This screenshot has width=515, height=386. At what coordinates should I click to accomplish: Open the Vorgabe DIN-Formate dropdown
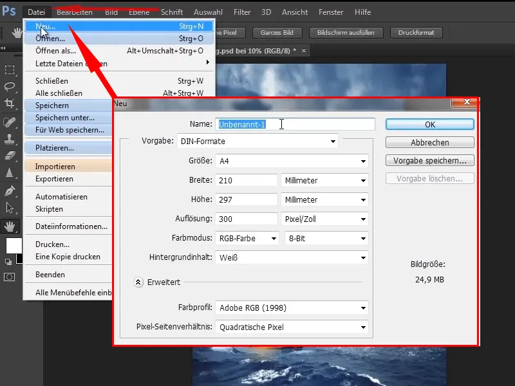point(257,141)
